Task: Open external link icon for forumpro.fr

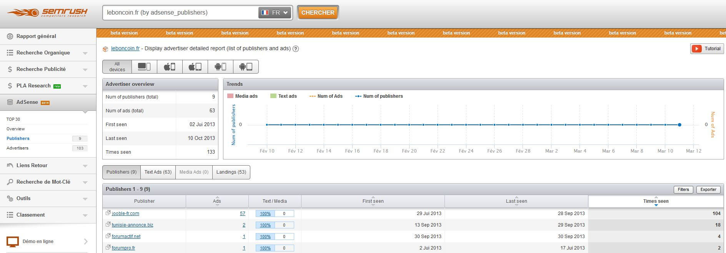Action: pyautogui.click(x=108, y=247)
